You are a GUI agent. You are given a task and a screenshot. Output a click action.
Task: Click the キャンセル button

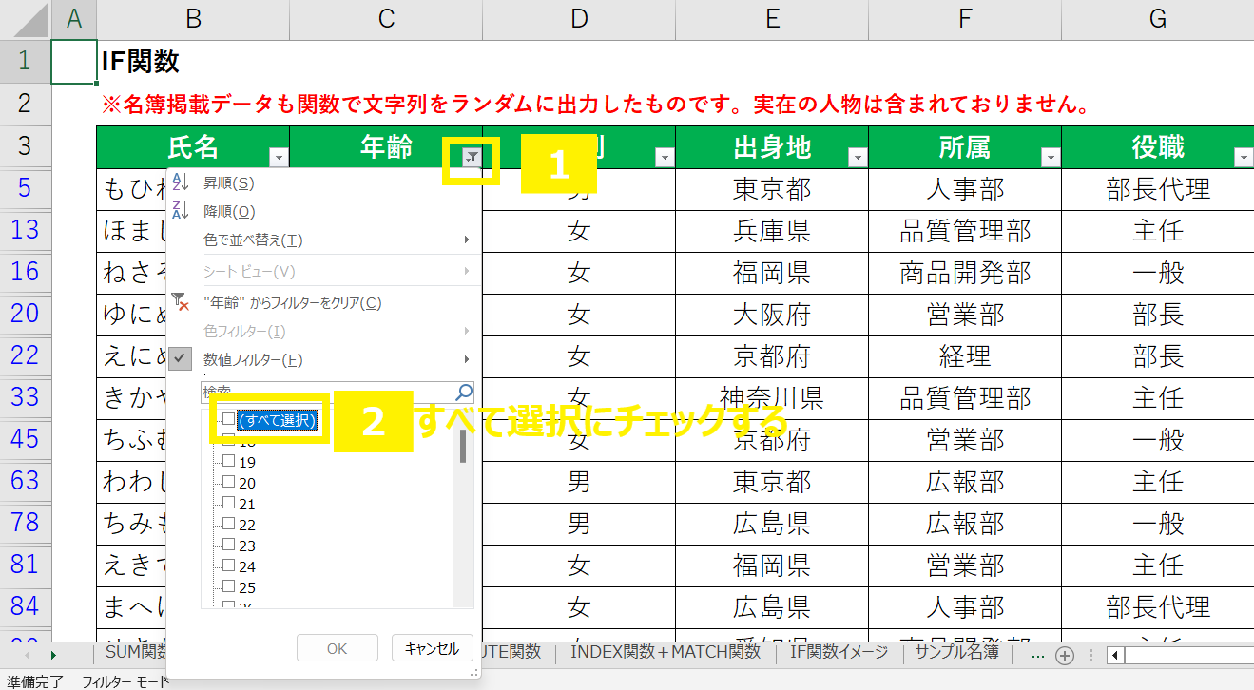432,648
